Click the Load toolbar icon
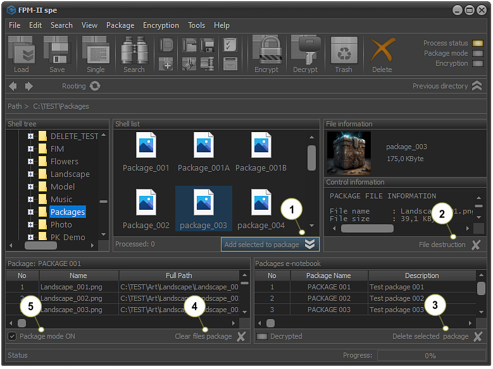Screen dimensions: 493x369 (22, 50)
